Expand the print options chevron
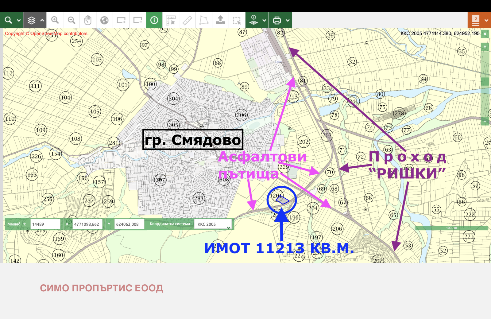Screen dimensions: 491x319 pyautogui.click(x=288, y=20)
